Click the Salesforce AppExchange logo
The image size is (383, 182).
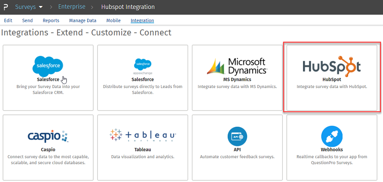pyautogui.click(x=143, y=65)
